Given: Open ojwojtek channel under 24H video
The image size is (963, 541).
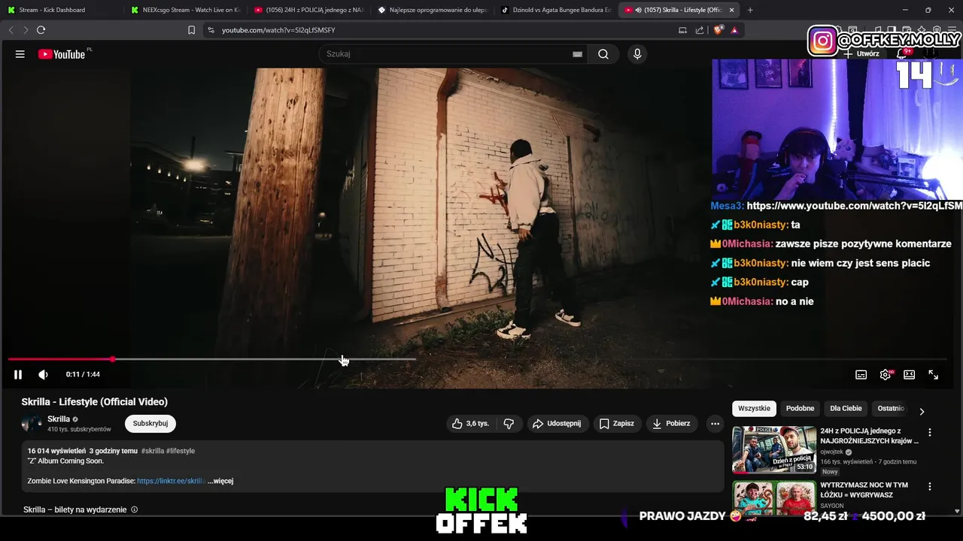Looking at the screenshot, I should click(831, 452).
